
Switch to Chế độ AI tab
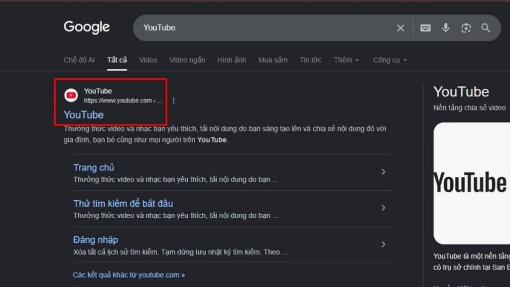(79, 60)
